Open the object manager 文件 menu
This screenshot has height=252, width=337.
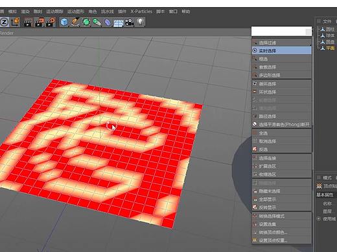[327, 21]
